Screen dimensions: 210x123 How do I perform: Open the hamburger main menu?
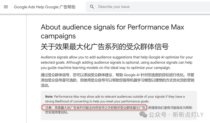[6, 7]
